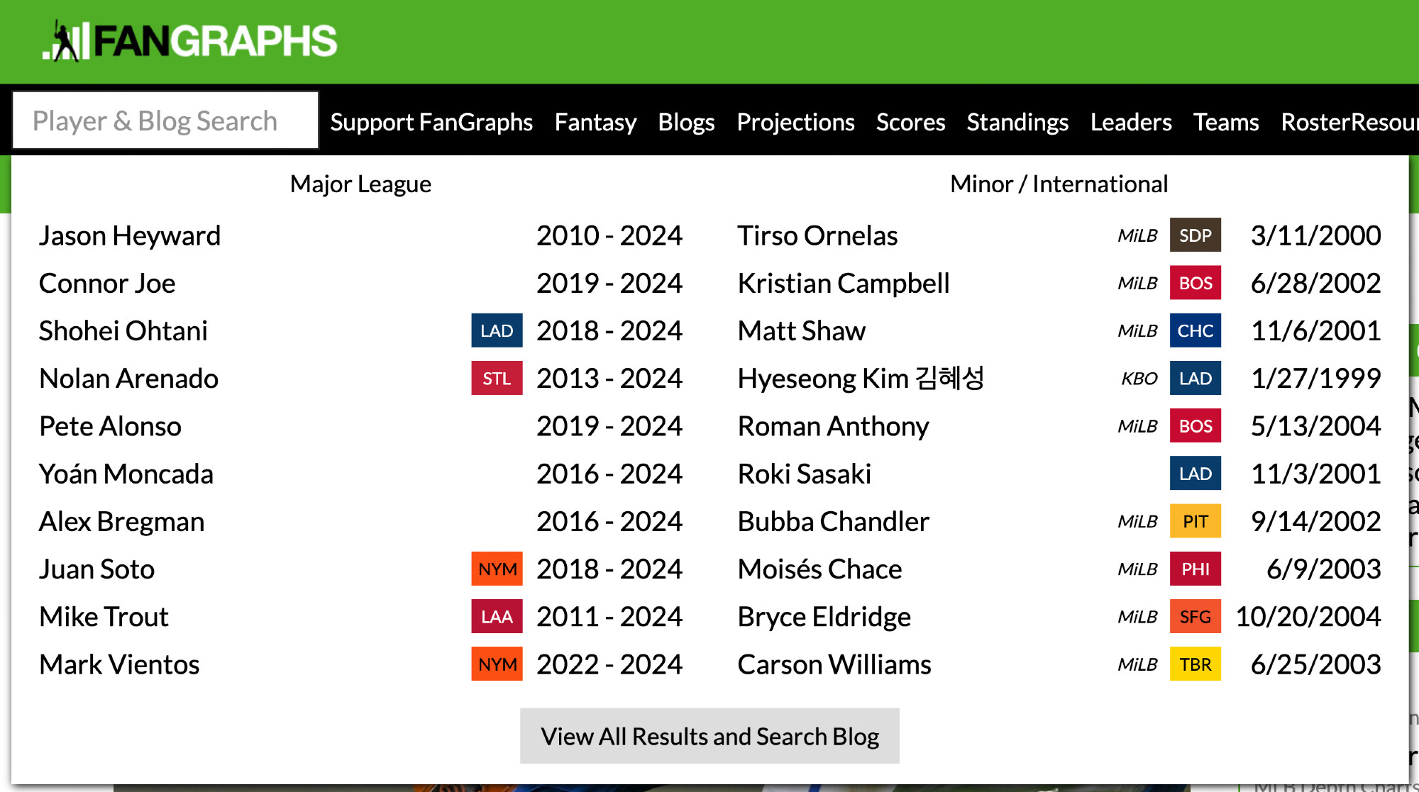
Task: Select Yoán Moncada from results
Action: (126, 474)
